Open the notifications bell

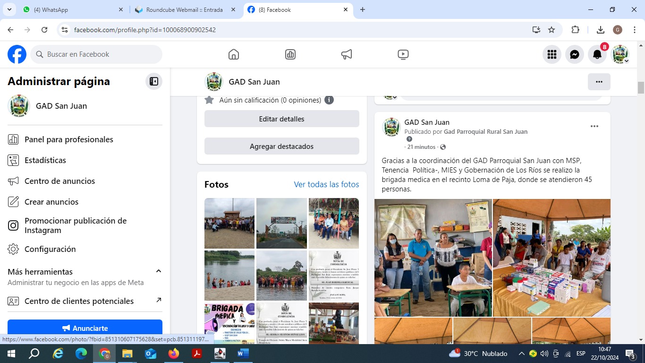pyautogui.click(x=597, y=54)
